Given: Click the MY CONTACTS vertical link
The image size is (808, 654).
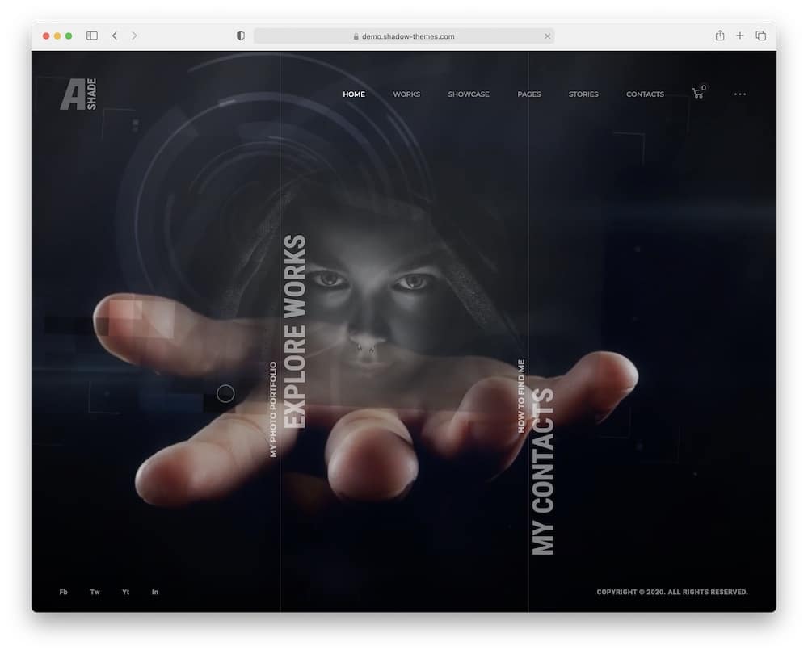Looking at the screenshot, I should [x=543, y=472].
